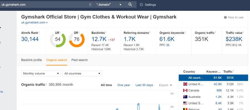Click 40.9K keywords for United Kingdom
This screenshot has height=110, width=250.
218,84
